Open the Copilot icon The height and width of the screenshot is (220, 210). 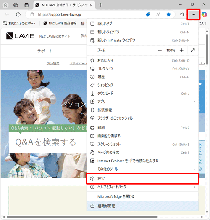point(205,14)
